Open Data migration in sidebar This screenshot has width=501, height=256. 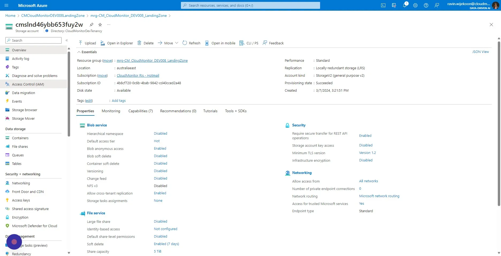tap(33, 93)
